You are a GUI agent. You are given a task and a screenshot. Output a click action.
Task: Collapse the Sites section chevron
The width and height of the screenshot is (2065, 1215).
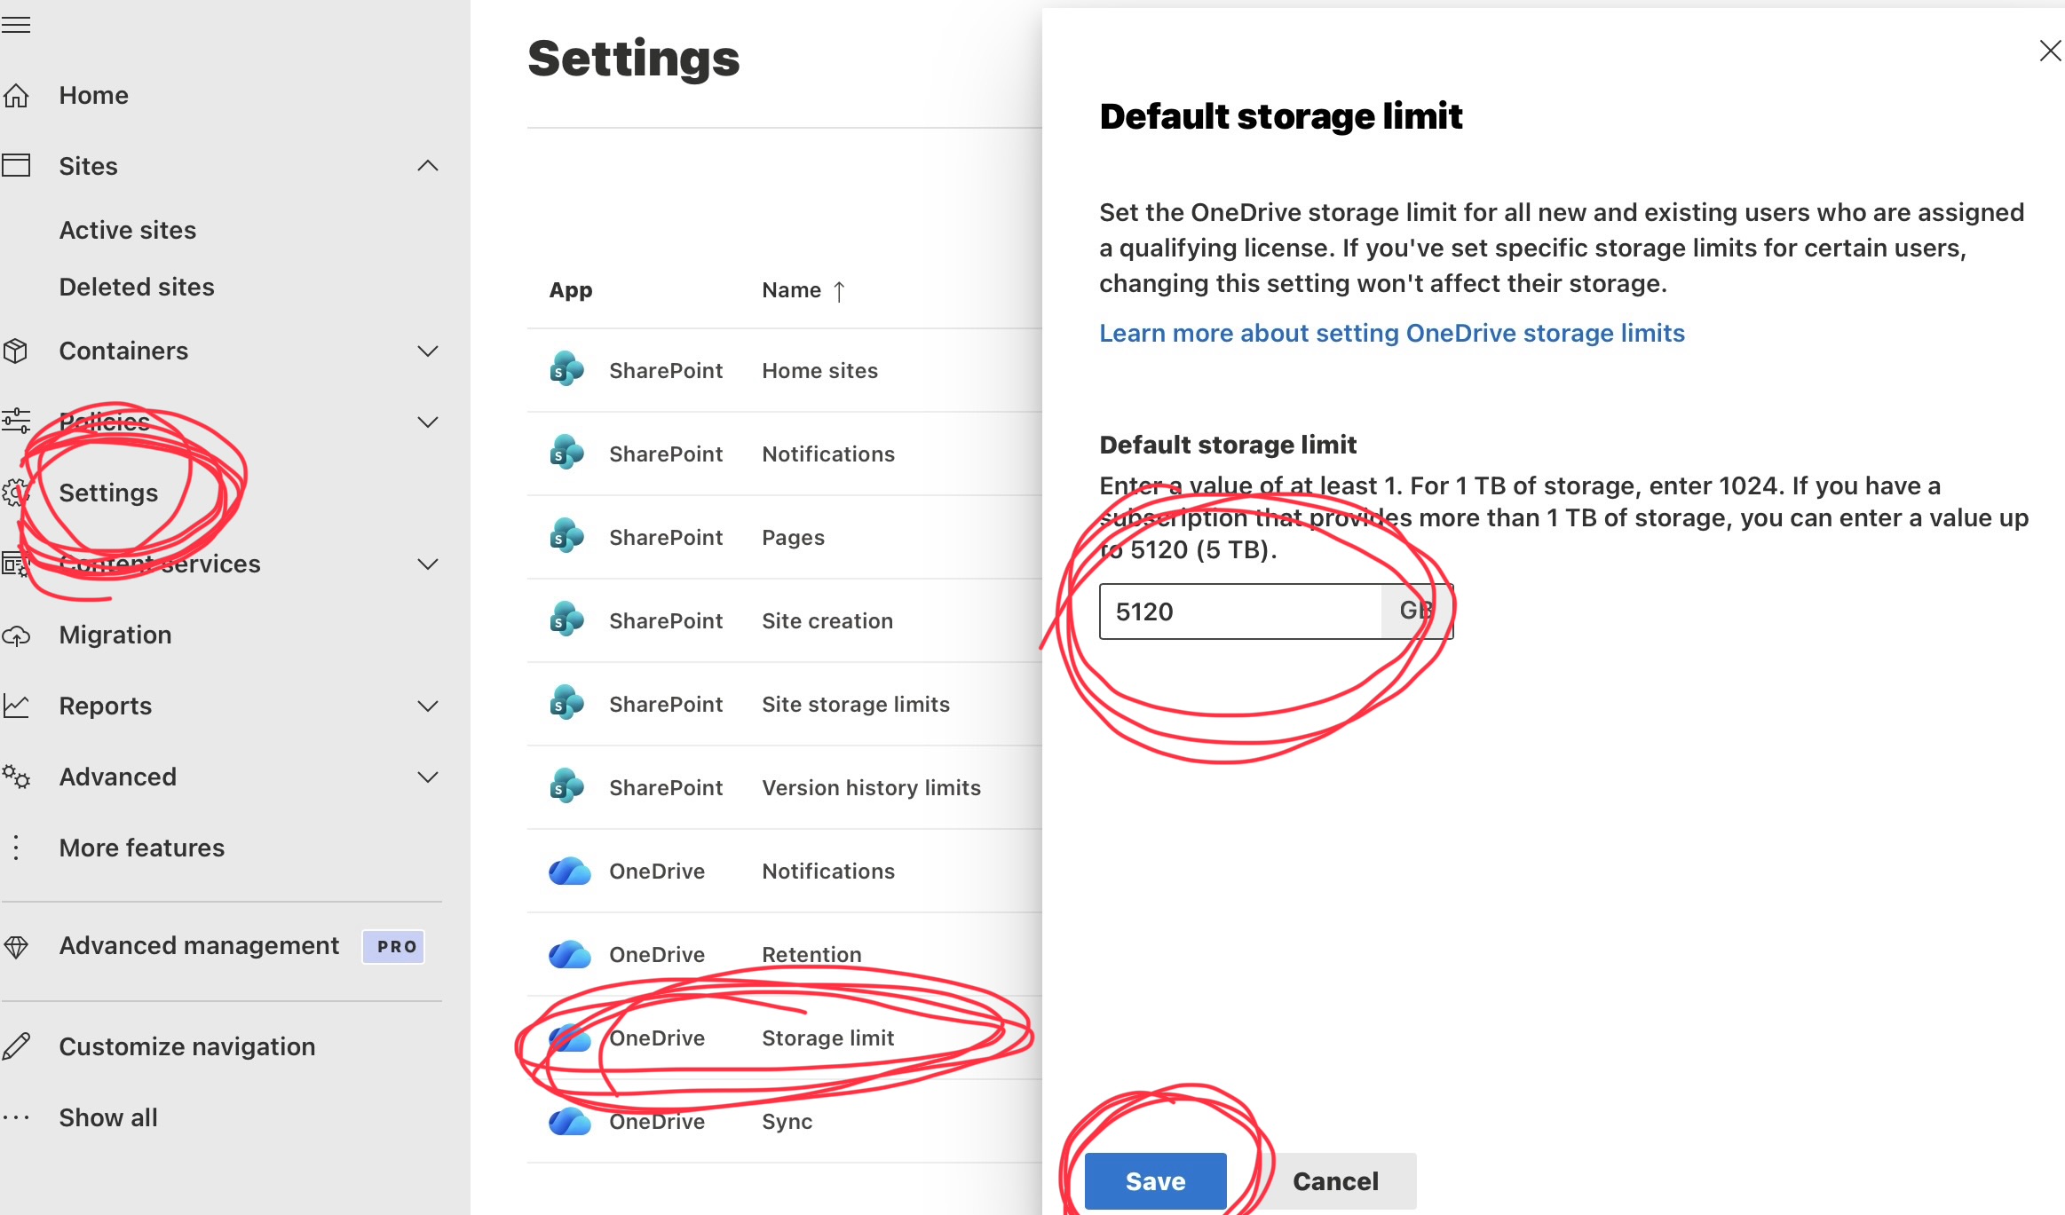pos(428,166)
